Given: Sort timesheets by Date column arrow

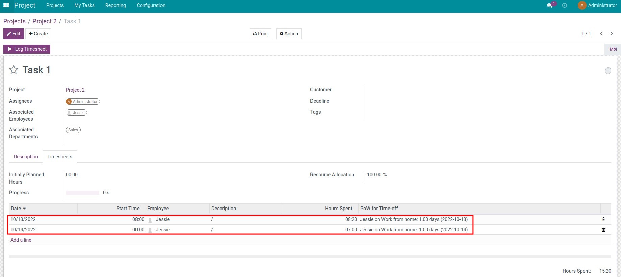Looking at the screenshot, I should [24, 209].
